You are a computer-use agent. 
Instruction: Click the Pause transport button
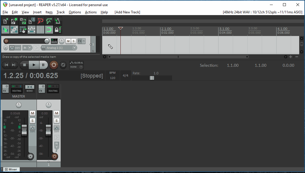43,65
